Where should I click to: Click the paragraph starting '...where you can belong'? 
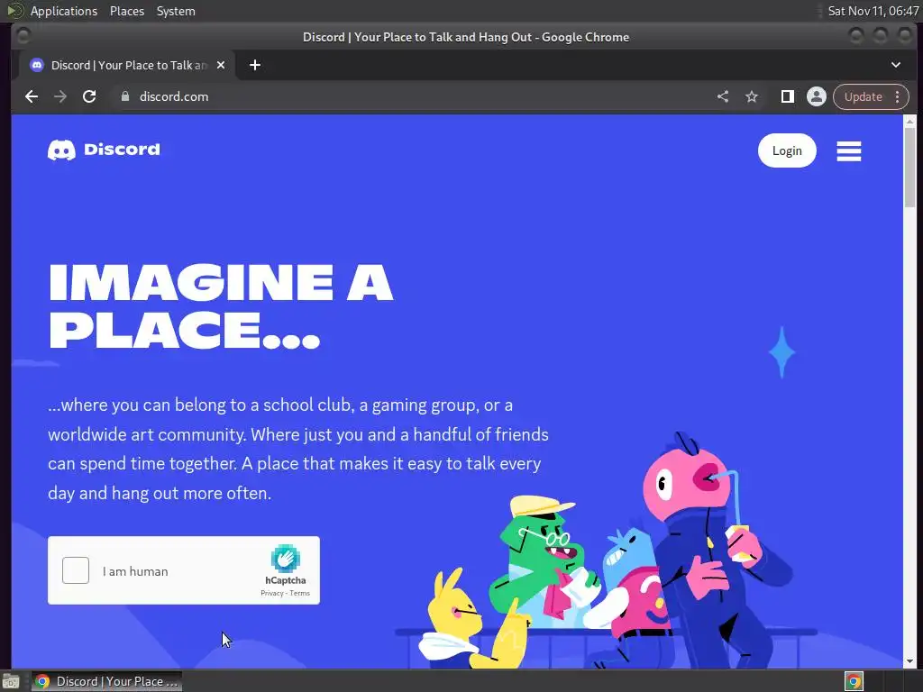[x=297, y=449]
